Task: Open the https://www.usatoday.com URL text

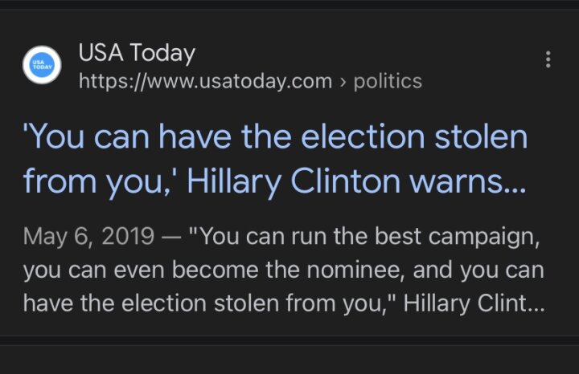Action: [205, 81]
